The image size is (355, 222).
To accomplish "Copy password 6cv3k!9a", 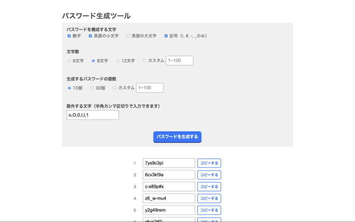I will pos(209,175).
